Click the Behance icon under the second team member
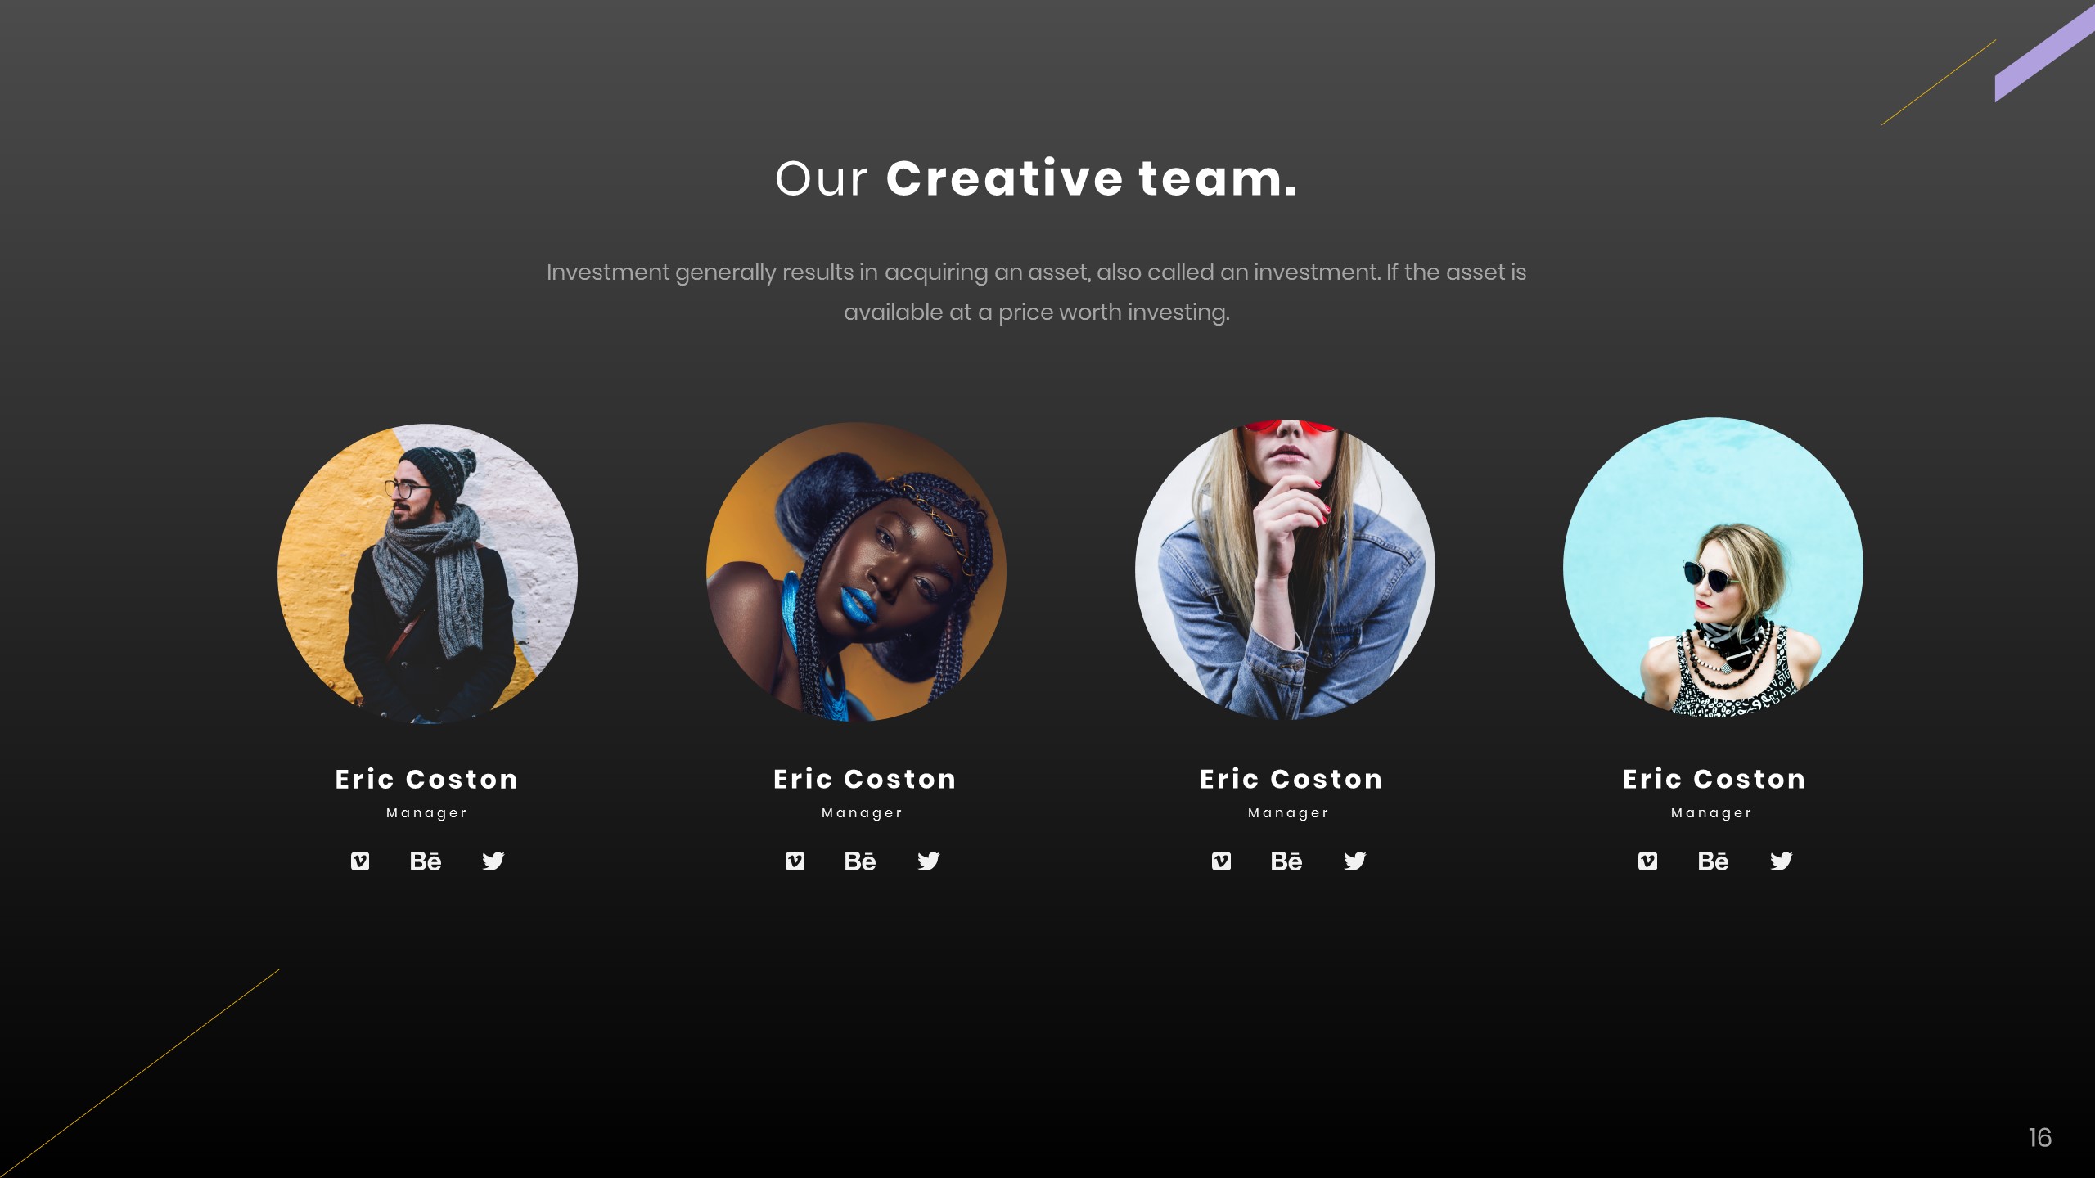 [860, 861]
